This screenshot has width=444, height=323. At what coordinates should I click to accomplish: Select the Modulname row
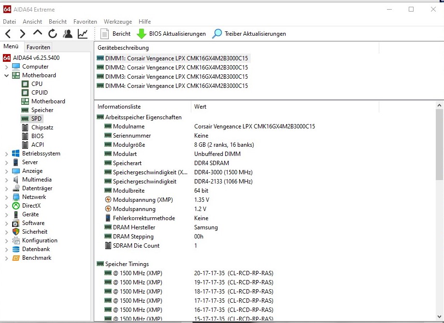[210, 126]
